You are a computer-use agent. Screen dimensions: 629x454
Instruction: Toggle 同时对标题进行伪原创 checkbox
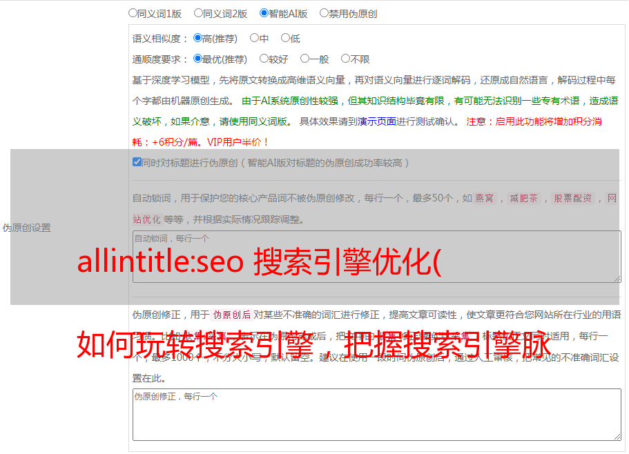(x=137, y=162)
